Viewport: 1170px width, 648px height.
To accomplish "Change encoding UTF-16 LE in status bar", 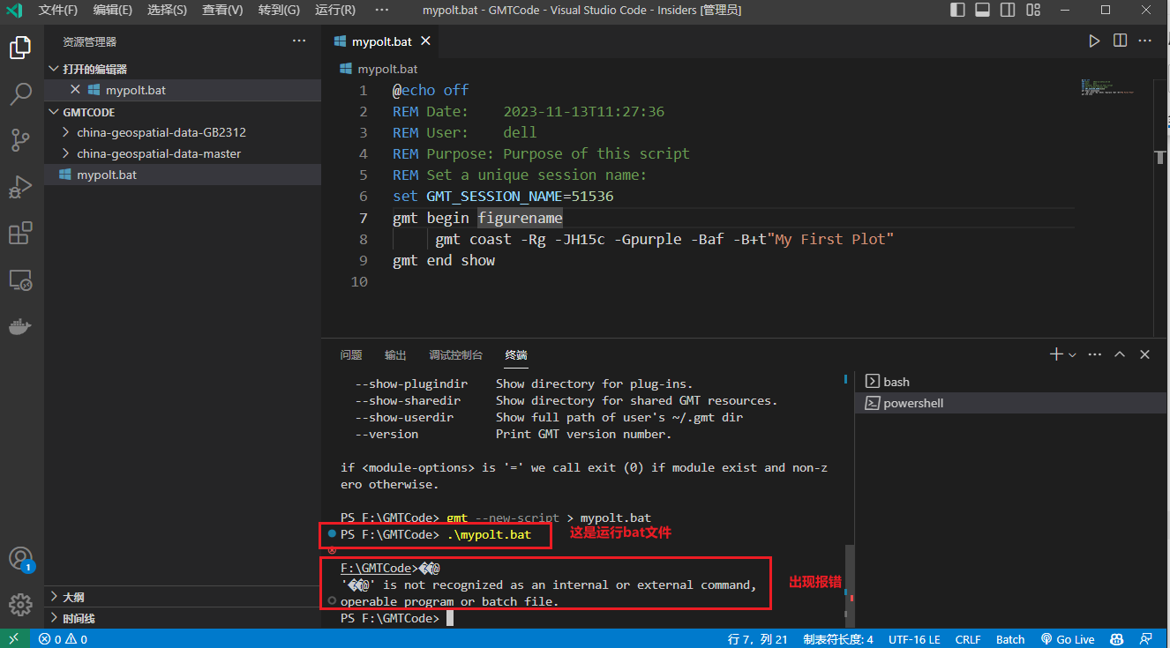I will (x=916, y=639).
